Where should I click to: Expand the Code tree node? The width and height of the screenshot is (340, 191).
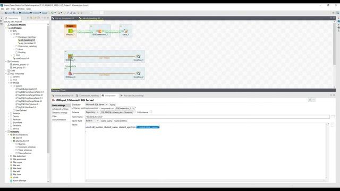point(6,71)
